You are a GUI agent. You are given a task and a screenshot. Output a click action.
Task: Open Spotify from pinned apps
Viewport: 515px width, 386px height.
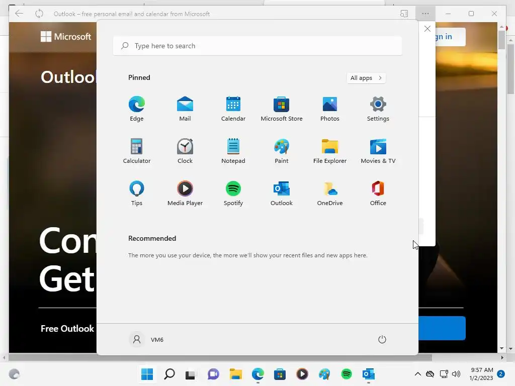click(233, 194)
